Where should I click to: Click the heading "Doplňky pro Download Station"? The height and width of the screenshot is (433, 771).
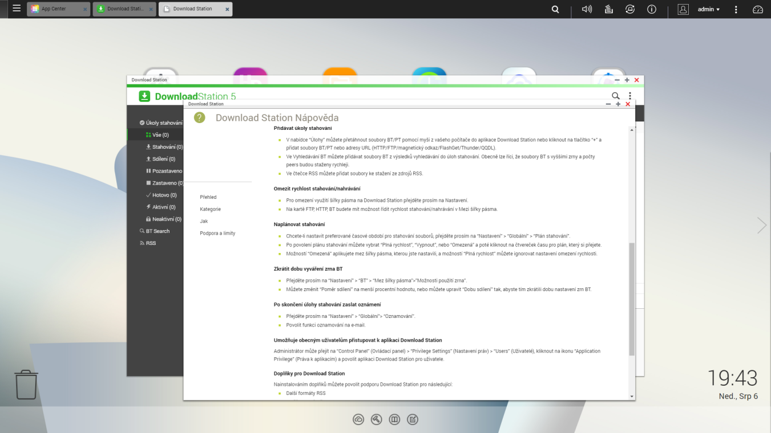[309, 374]
